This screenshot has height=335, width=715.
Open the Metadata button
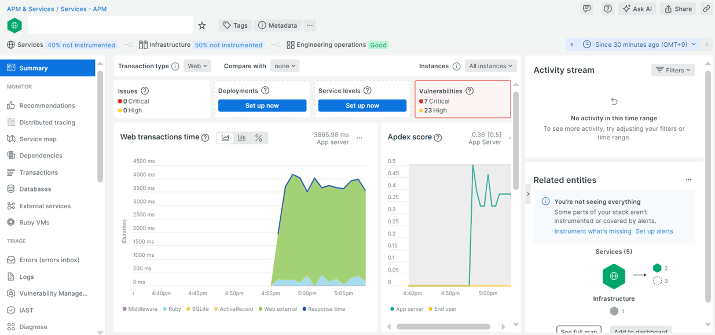tap(277, 25)
